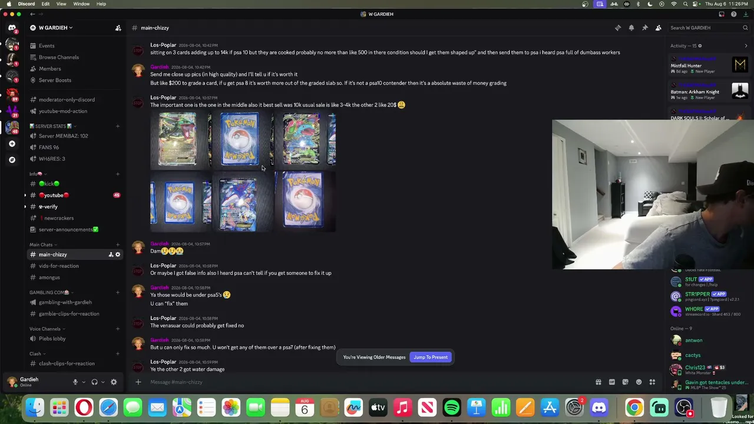This screenshot has width=754, height=424.
Task: Click the plus attach button beside message box
Action: pos(138,382)
